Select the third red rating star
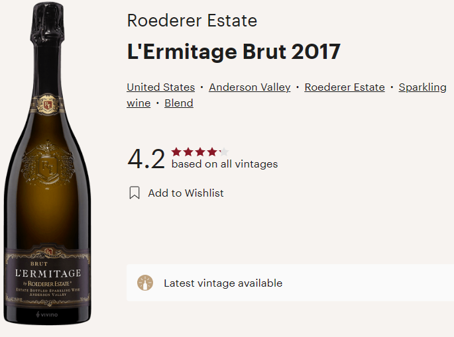 click(x=200, y=152)
